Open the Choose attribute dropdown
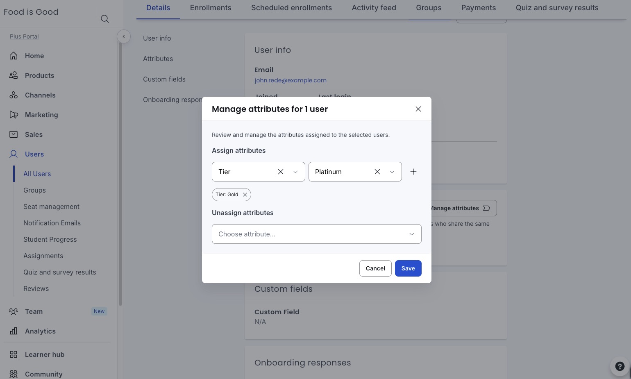 317,234
